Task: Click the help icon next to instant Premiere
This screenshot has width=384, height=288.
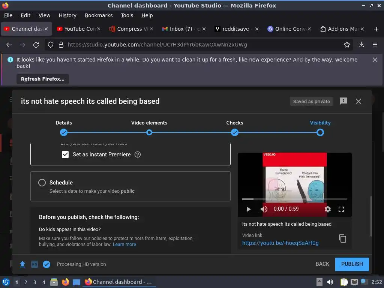Action: pyautogui.click(x=138, y=154)
